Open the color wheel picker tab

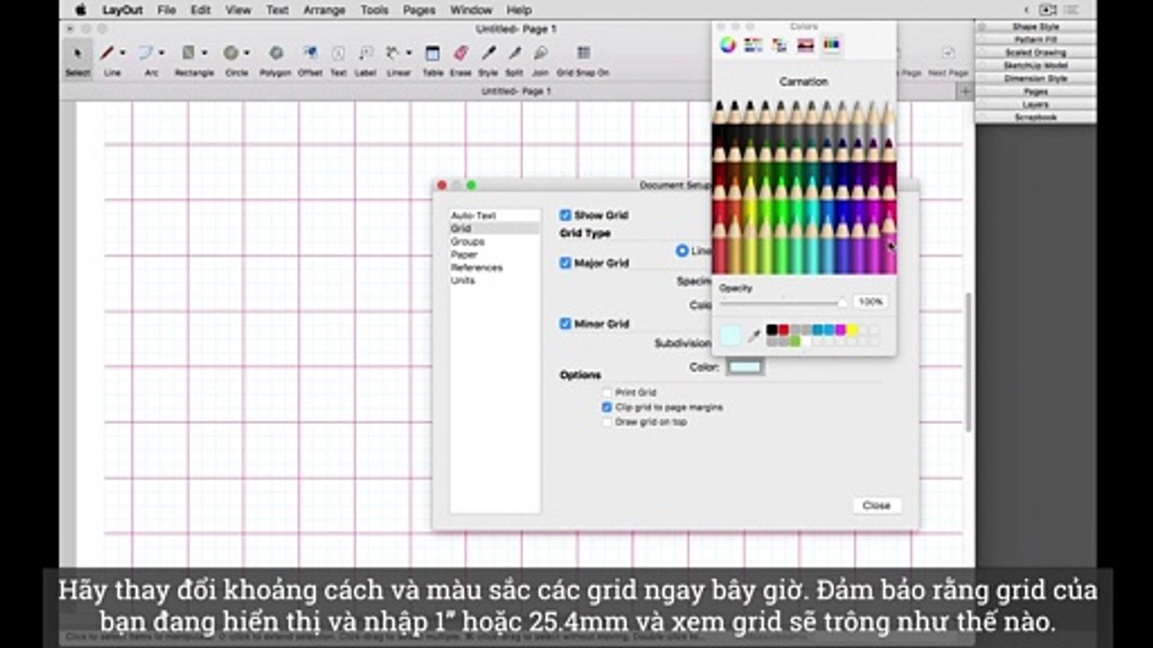click(728, 45)
